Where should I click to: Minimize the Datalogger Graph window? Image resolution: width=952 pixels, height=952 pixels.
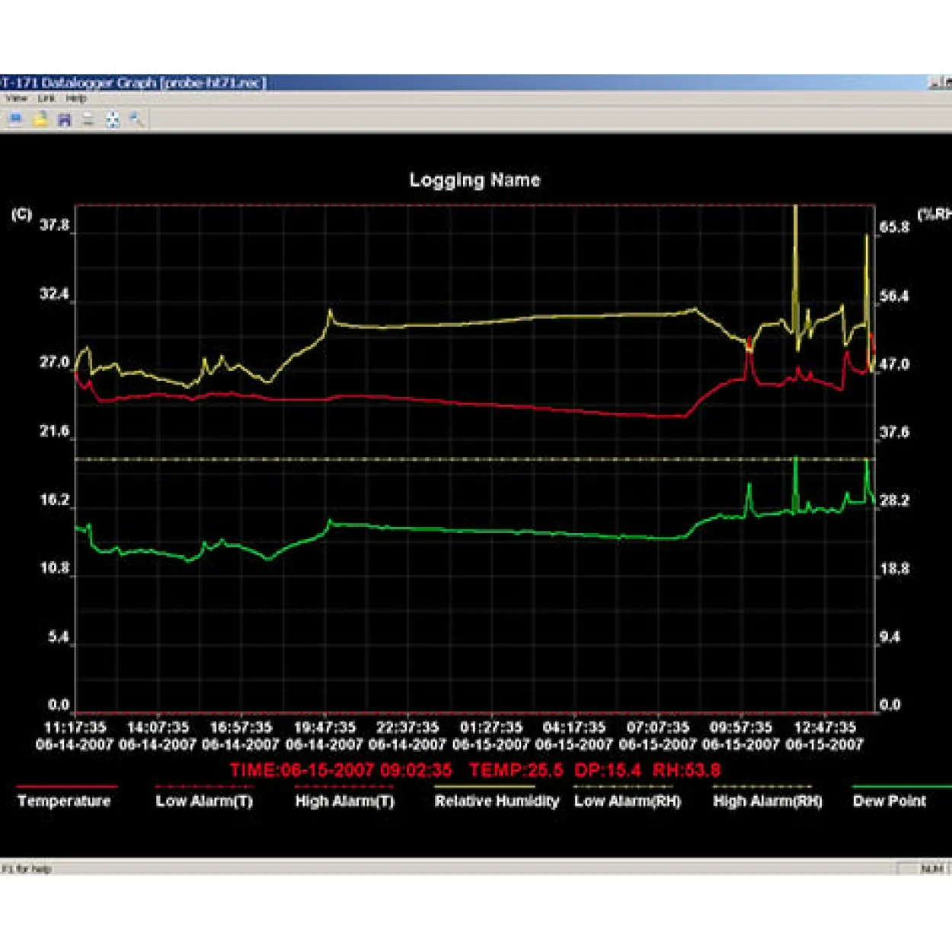(934, 82)
